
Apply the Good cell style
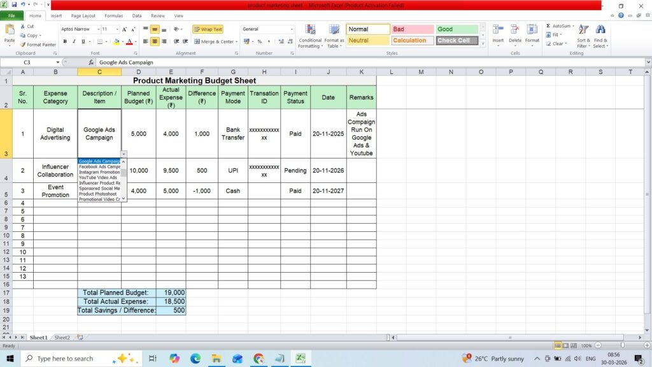[457, 29]
